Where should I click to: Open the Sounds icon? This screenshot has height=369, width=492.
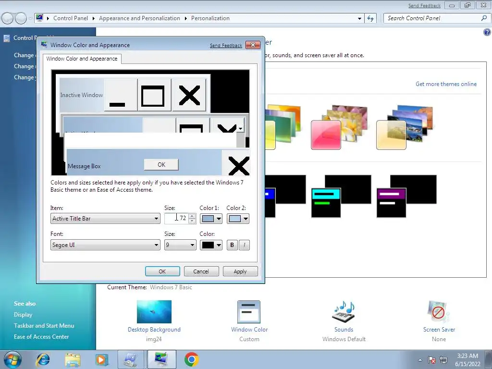(344, 312)
